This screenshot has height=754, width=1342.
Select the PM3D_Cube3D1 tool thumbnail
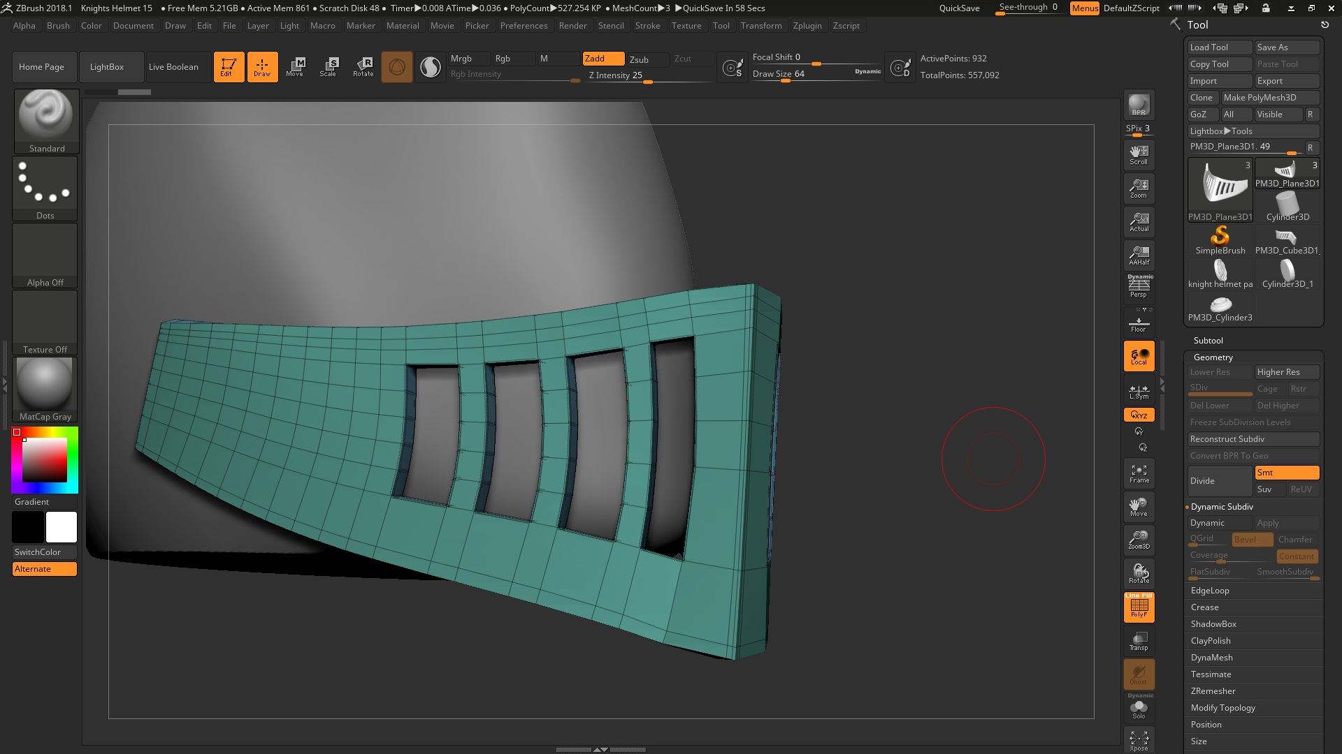tap(1287, 240)
